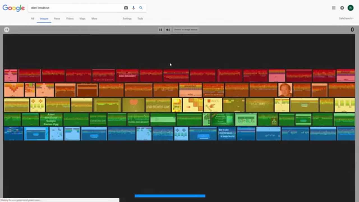This screenshot has height=202, width=359.
Task: Switch to the News tab
Action: pyautogui.click(x=57, y=19)
